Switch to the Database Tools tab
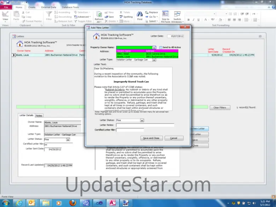 (70, 7)
